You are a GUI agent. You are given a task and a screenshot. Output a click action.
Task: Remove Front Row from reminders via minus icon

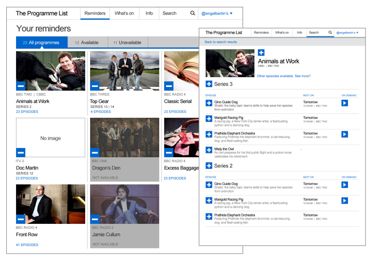click(20, 218)
